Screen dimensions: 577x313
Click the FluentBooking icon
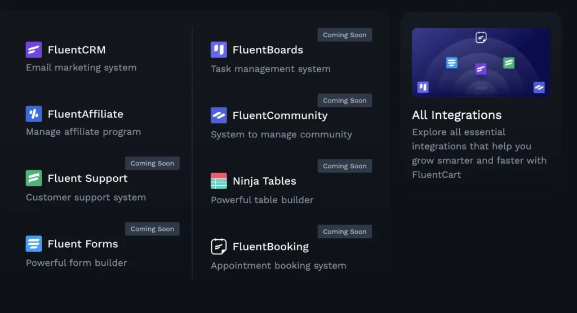pos(219,247)
